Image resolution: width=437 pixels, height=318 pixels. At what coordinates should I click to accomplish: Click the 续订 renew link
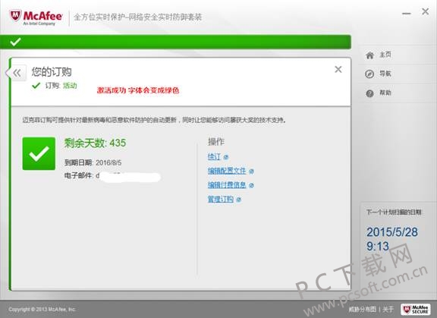[214, 156]
